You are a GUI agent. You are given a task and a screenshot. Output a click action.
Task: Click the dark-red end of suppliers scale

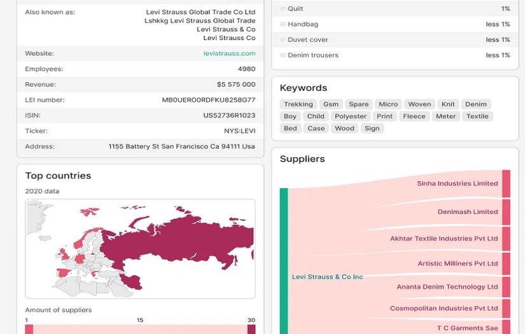pyautogui.click(x=251, y=330)
